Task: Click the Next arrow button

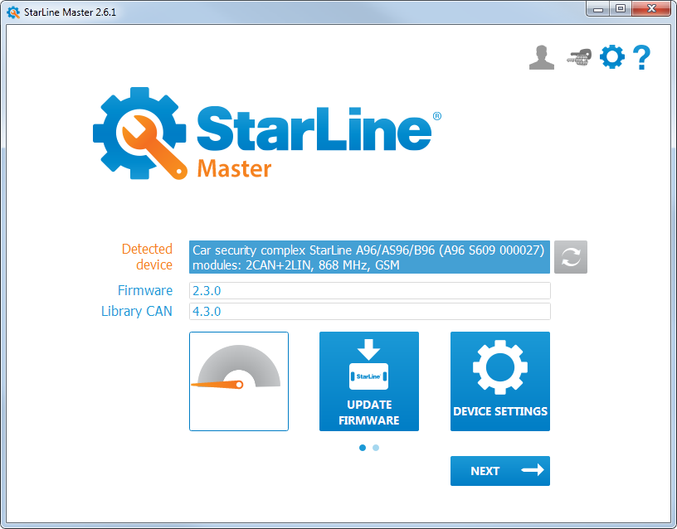Action: (x=500, y=471)
